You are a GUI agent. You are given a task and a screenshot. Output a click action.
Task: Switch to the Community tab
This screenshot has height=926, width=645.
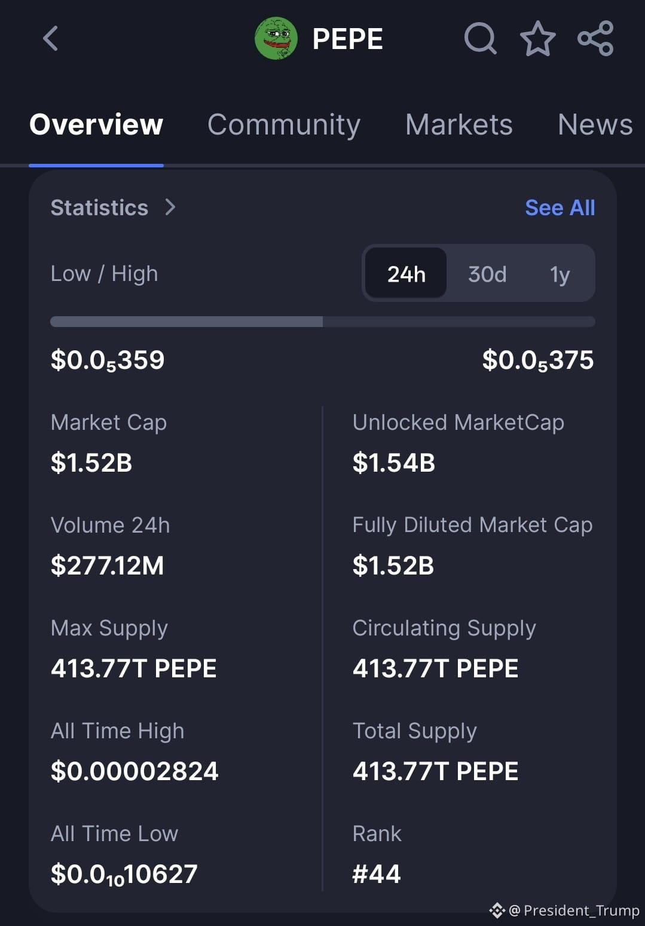point(284,124)
